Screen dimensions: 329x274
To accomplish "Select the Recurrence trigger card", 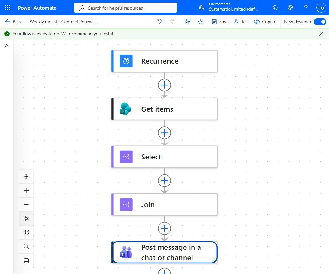I will coord(164,61).
